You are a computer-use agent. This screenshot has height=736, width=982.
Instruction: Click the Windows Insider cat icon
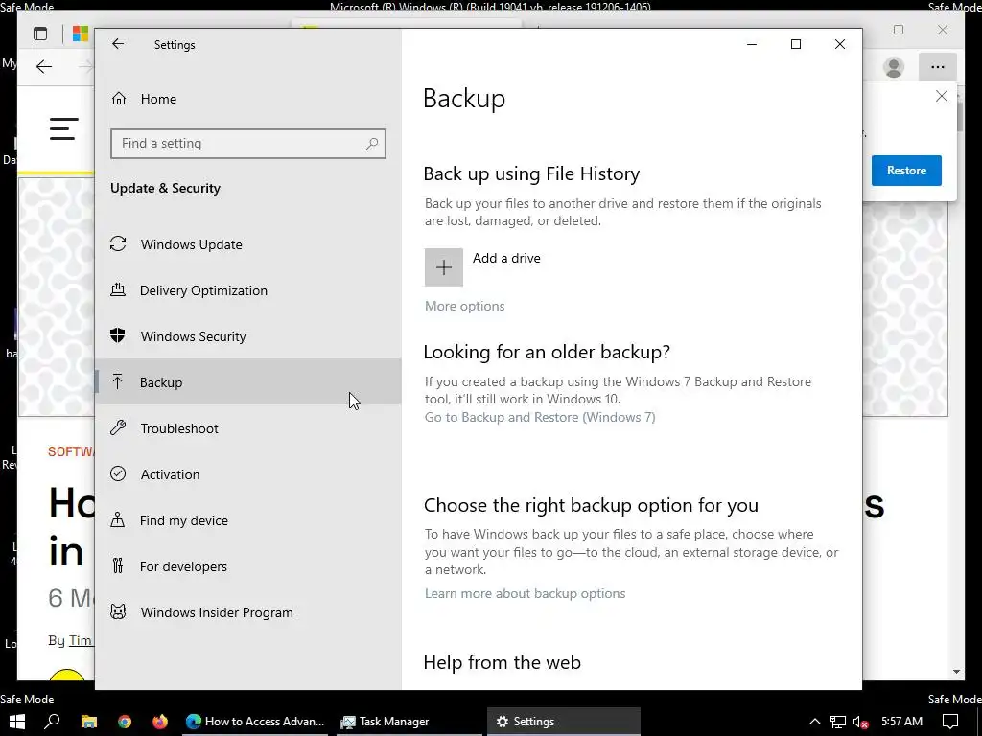pyautogui.click(x=118, y=611)
